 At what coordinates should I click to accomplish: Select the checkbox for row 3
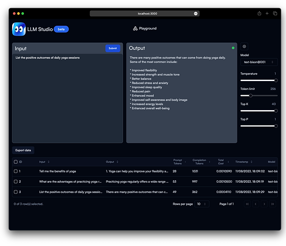[15, 192]
